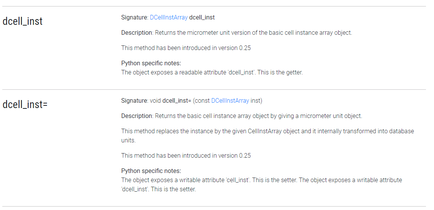Click the 'void' keyword in the setter signature
The height and width of the screenshot is (210, 434).
pos(155,100)
